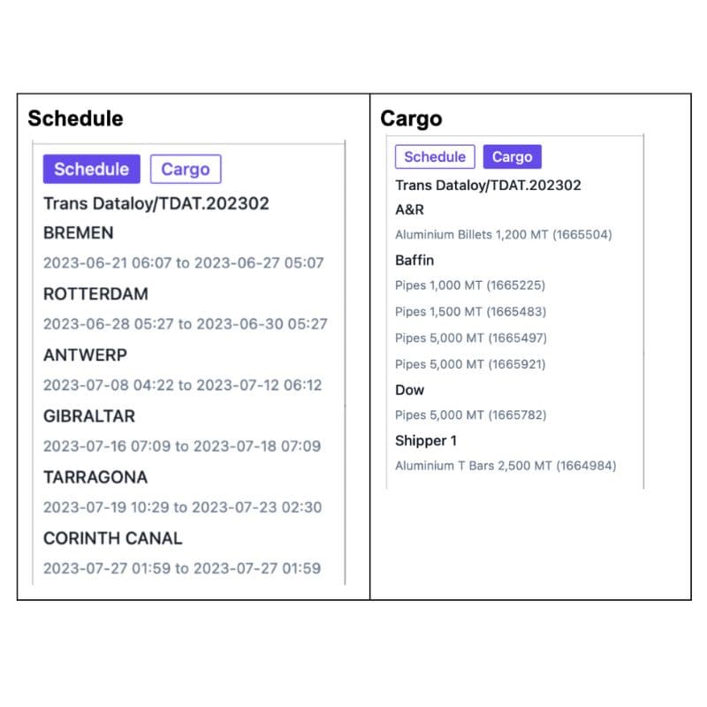The image size is (707, 707).
Task: Select the TARRAGONA port entry
Action: pyautogui.click(x=95, y=477)
